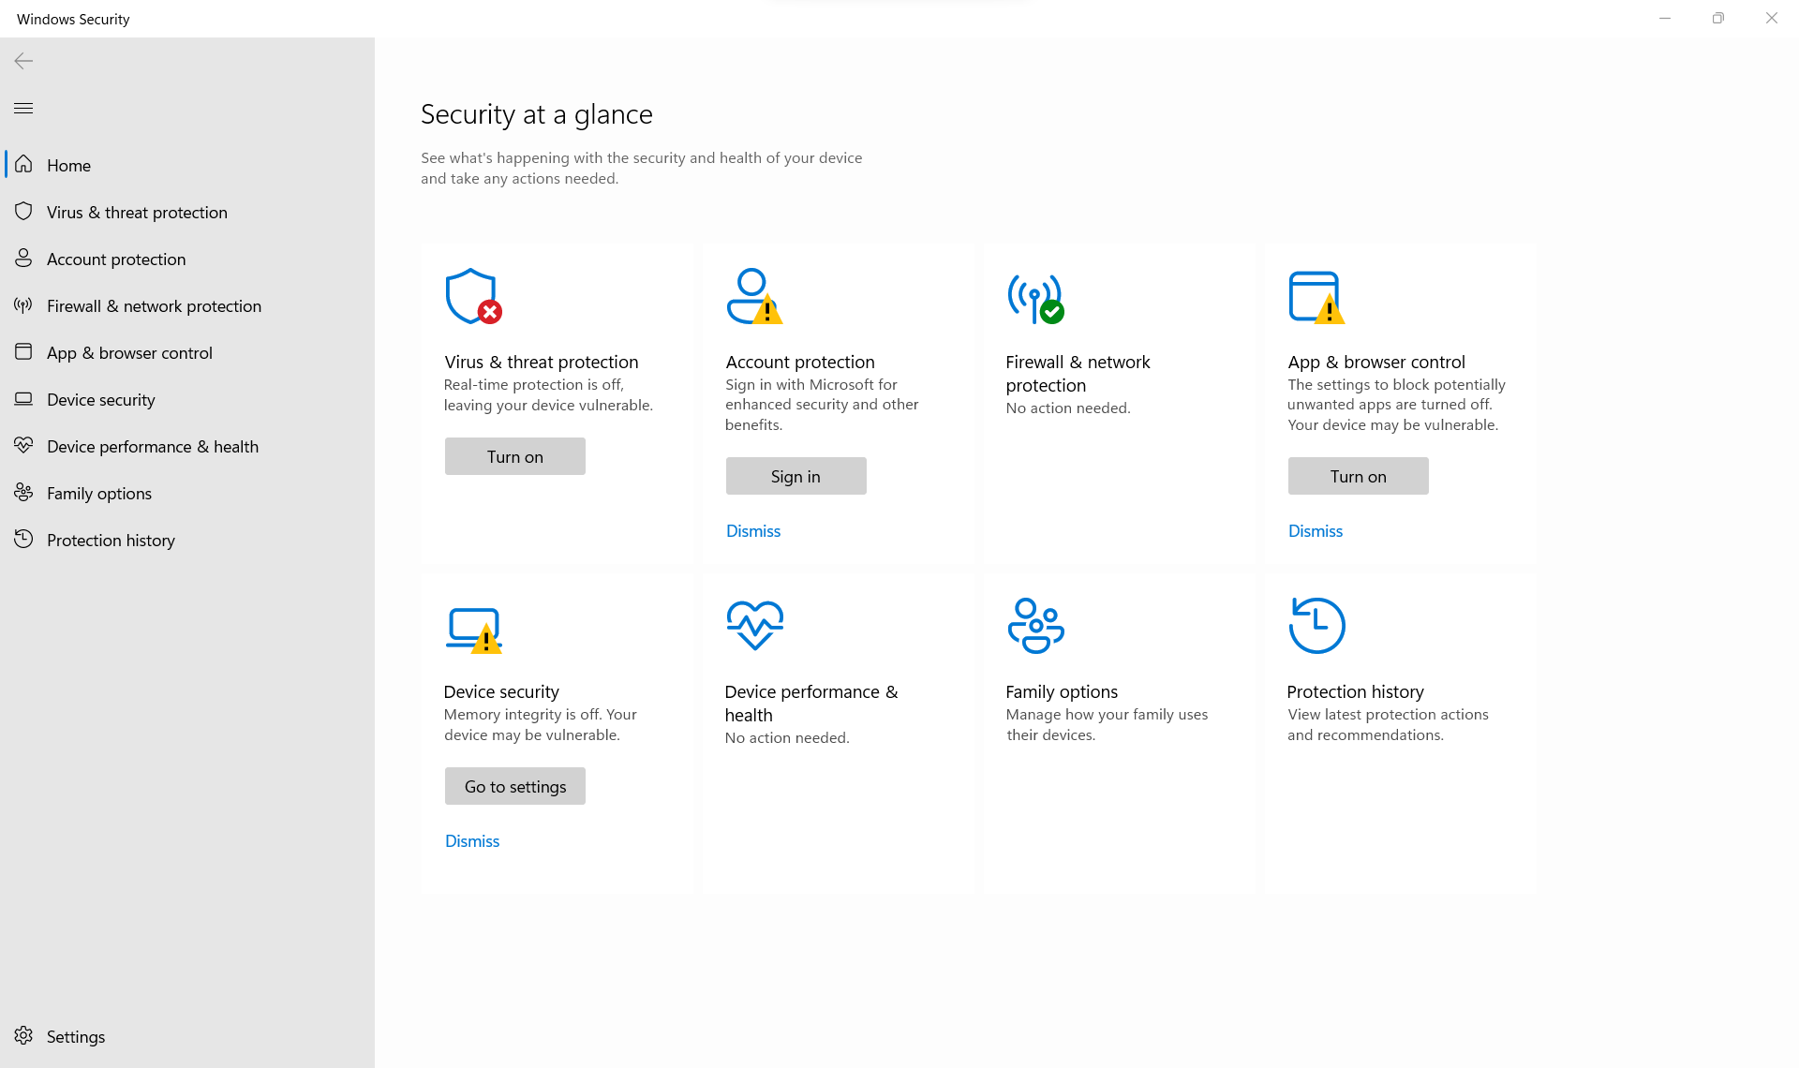Viewport: 1799px width, 1068px height.
Task: Click the Home house icon in sidebar
Action: click(23, 165)
